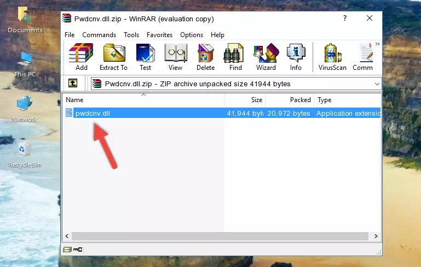Screen dimensions: 421x267
Task: Close the WinRAR window
Action: tap(370, 18)
